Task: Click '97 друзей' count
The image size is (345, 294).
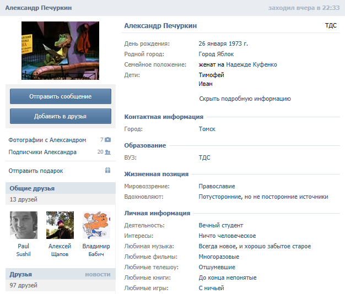Action: point(24,285)
